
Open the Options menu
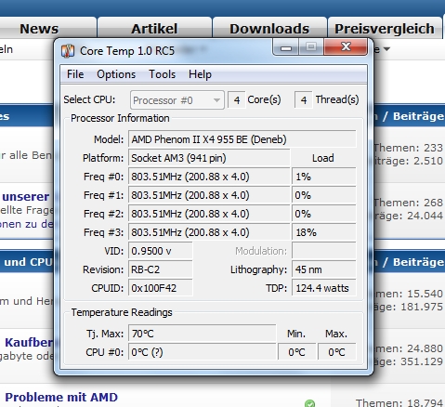pos(116,74)
